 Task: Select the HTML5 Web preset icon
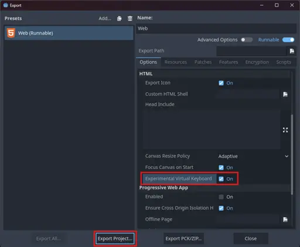pyautogui.click(x=11, y=33)
